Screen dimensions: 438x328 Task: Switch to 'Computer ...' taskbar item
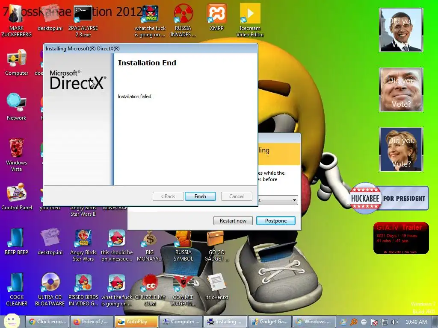click(x=181, y=322)
